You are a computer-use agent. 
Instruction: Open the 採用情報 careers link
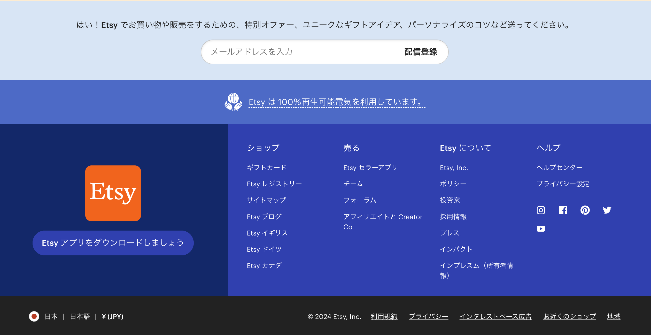tap(453, 217)
